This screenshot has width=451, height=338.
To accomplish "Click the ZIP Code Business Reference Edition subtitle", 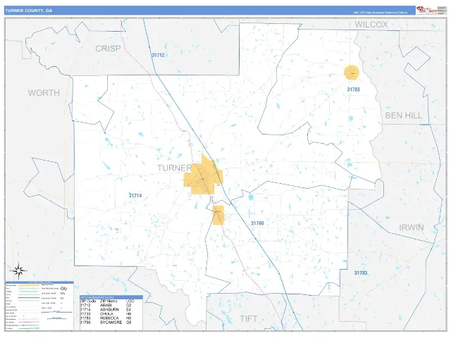I will 380,13.
